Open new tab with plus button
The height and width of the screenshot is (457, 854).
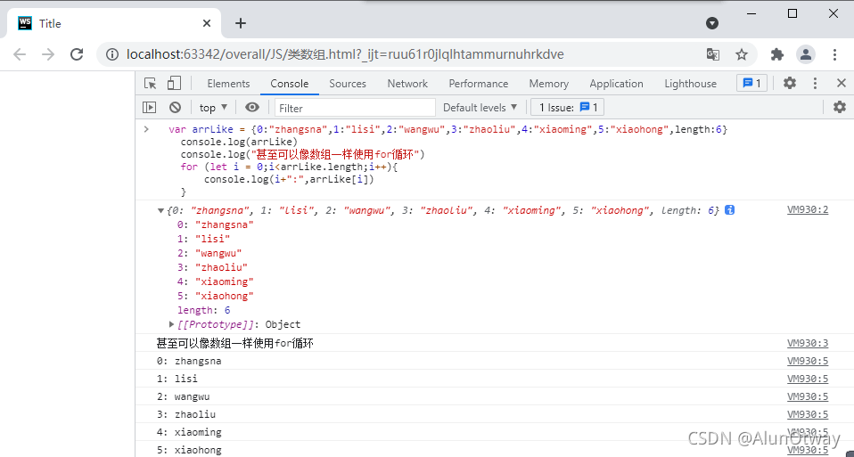240,23
